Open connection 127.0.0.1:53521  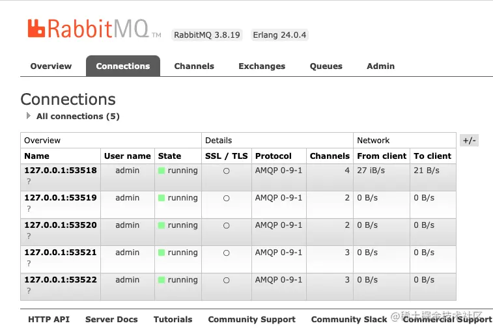pyautogui.click(x=61, y=253)
